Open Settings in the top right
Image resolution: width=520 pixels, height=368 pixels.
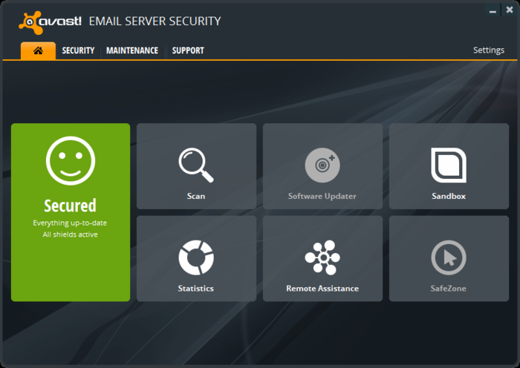(489, 50)
